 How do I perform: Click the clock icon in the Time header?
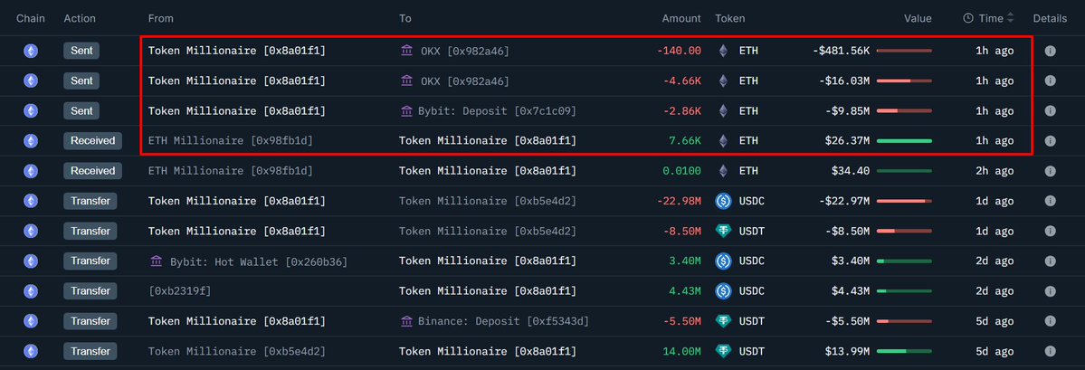point(968,18)
